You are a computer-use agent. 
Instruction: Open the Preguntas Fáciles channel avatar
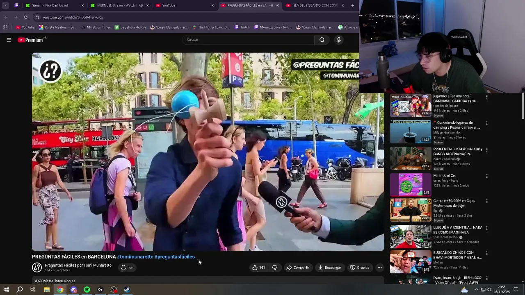point(37,268)
